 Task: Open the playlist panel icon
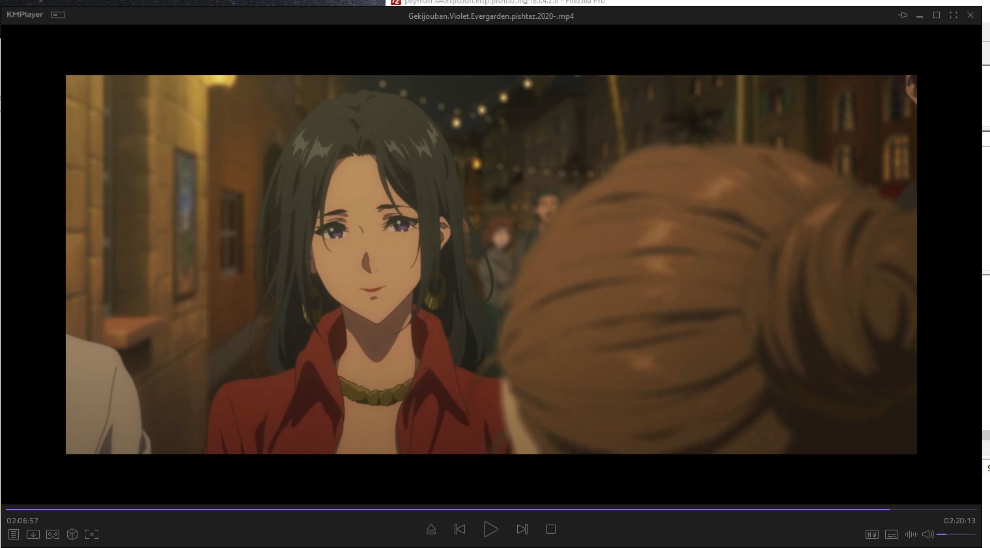point(13,534)
